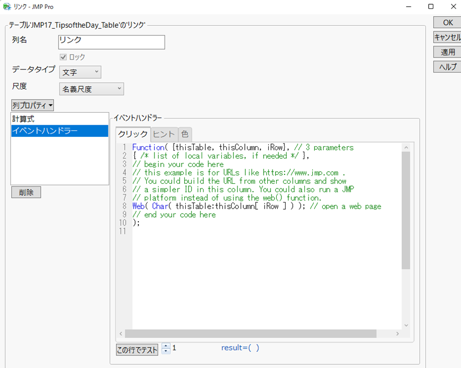This screenshot has height=368, width=461.
Task: Click the script editor scroll down arrow
Action: click(406, 325)
